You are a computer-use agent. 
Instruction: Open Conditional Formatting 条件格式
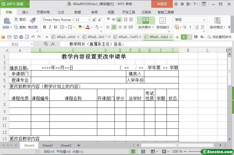pyautogui.click(x=217, y=23)
